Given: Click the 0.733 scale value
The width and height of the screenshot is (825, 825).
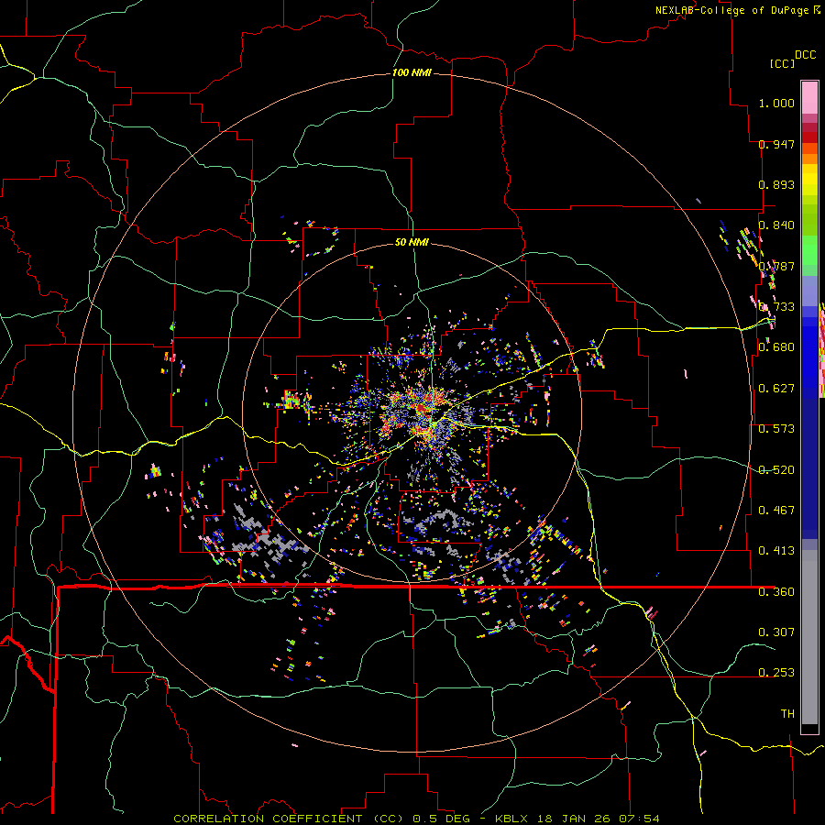Looking at the screenshot, I should [776, 307].
